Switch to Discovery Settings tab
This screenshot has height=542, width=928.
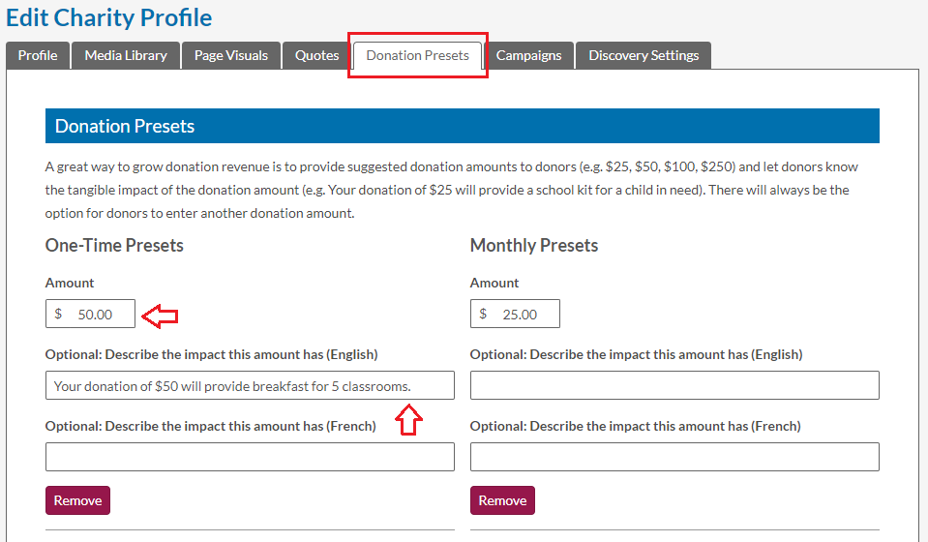[644, 55]
